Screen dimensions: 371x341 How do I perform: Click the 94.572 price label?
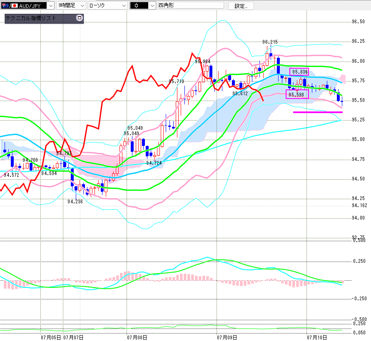click(11, 175)
